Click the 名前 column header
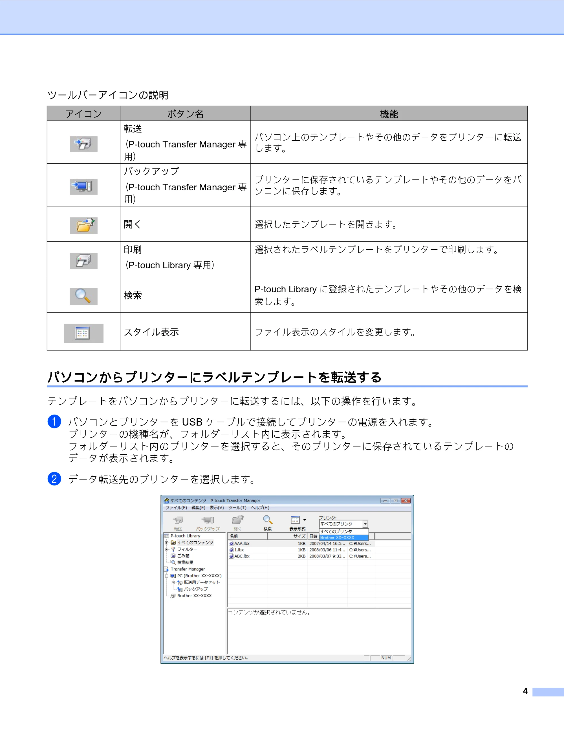Image resolution: width=564 pixels, height=730 pixels. [247, 536]
